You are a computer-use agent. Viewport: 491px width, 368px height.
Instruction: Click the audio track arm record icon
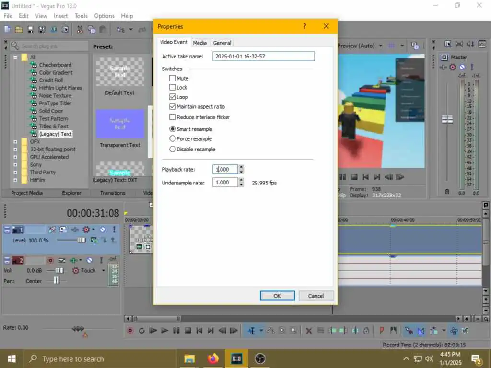[50, 260]
